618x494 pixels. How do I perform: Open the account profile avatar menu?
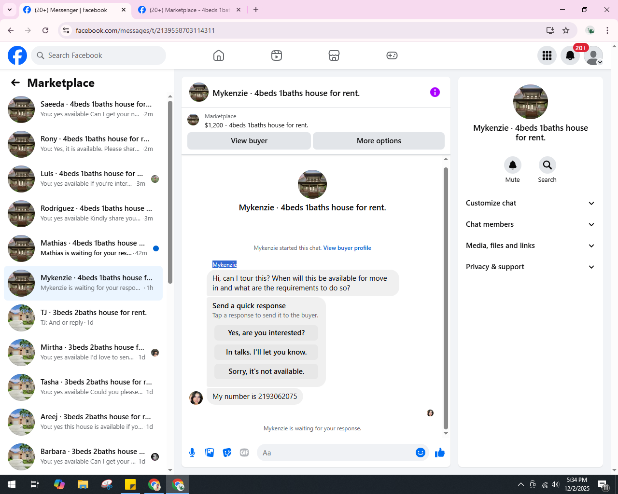click(593, 55)
